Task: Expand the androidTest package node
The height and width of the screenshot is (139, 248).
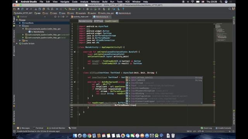Action: [23, 35]
